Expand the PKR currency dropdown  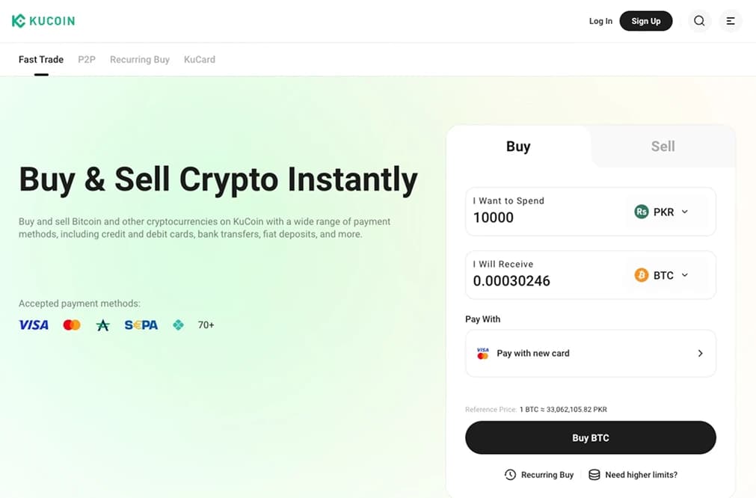point(685,212)
